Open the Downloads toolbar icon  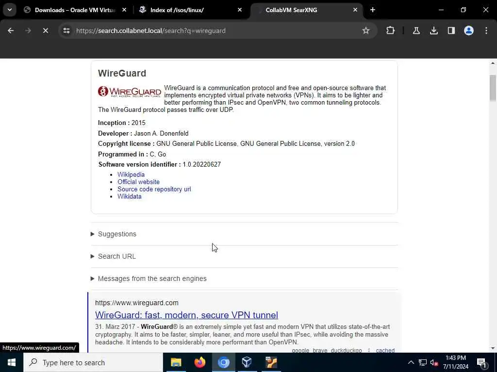[x=433, y=31]
